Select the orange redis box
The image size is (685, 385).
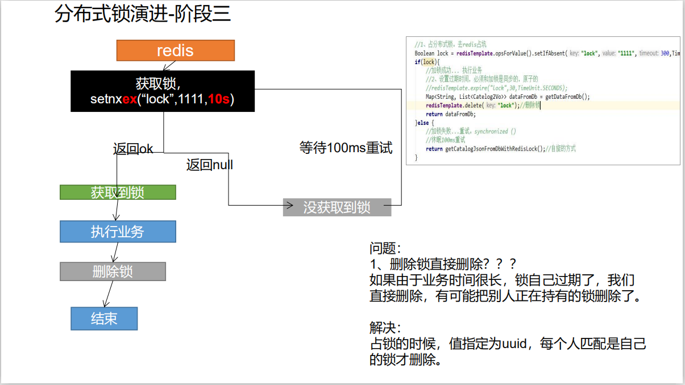point(175,51)
